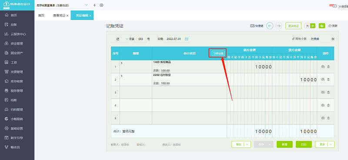Screen dimensions: 348x160
Task: Open the gear settings icon in top bar
Action: tap(102, 5)
